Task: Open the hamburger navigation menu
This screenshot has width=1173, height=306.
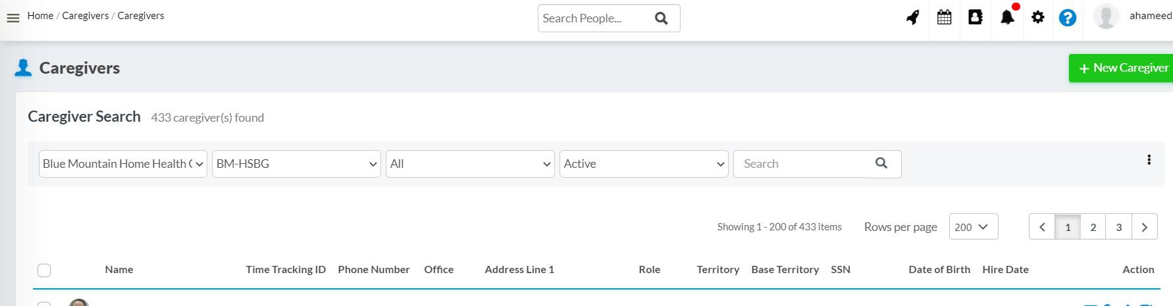Action: 13,18
